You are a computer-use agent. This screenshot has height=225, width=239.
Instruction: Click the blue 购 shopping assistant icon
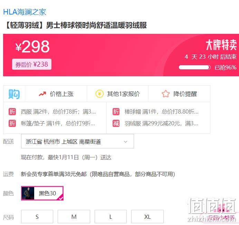(14, 94)
